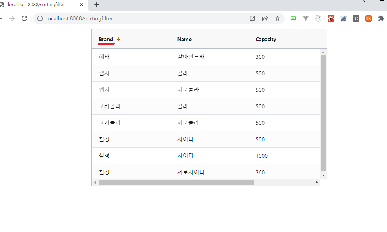Viewport: 387px width, 232px height.
Task: Open Extensions puzzle piece menu
Action: [381, 18]
